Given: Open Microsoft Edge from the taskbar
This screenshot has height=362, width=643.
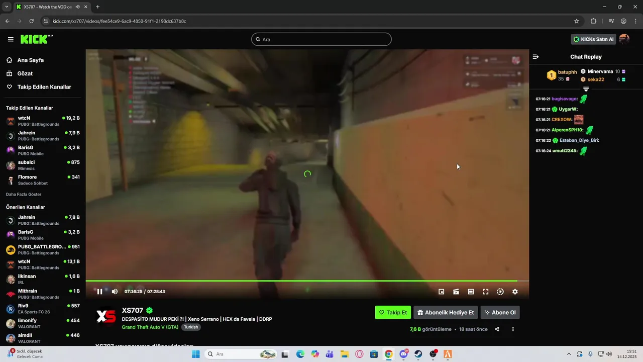Looking at the screenshot, I should click(x=300, y=354).
